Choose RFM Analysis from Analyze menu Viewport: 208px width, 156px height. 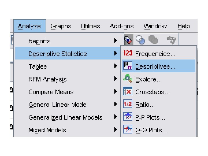click(47, 79)
